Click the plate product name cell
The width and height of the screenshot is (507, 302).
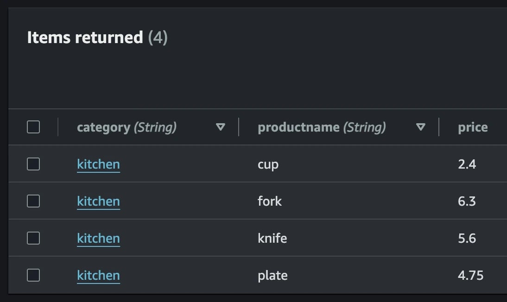click(x=273, y=276)
